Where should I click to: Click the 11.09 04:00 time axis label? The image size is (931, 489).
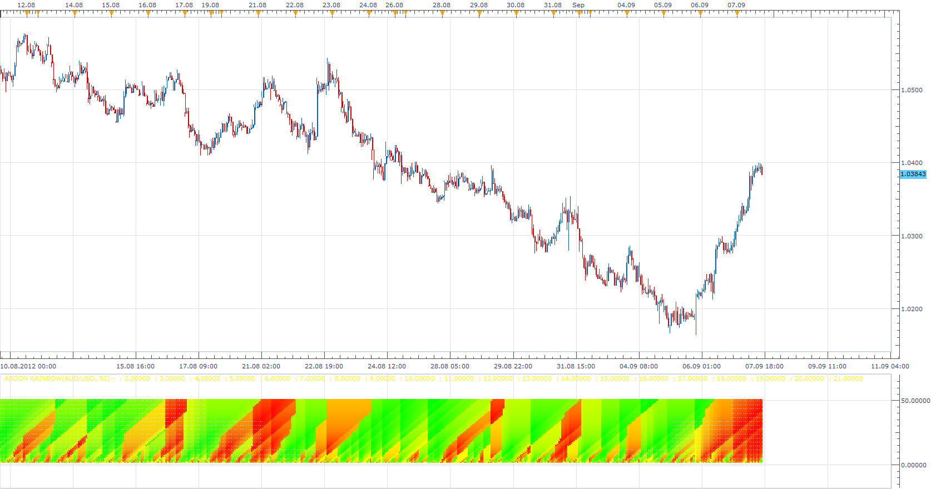tap(890, 366)
